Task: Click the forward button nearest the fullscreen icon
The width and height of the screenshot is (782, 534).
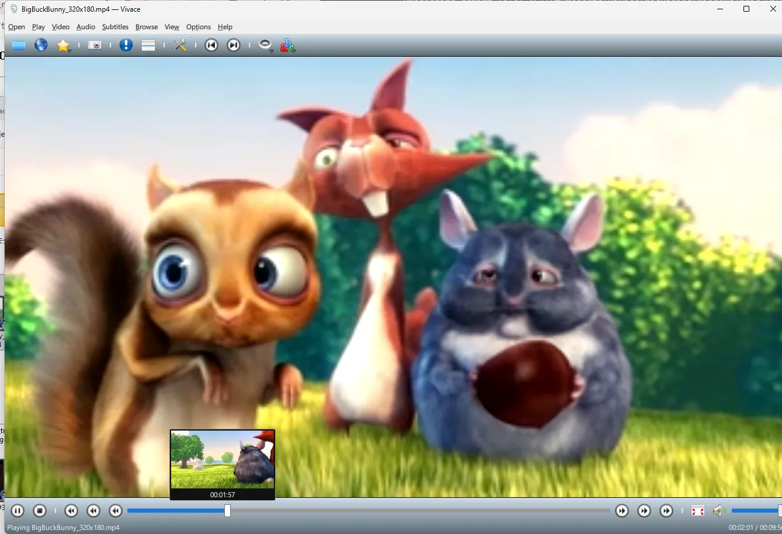Action: 666,511
